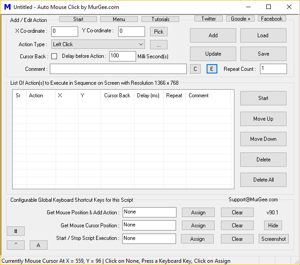This screenshot has width=300, height=265.
Task: Click the Sr column header
Action: [x=19, y=96]
